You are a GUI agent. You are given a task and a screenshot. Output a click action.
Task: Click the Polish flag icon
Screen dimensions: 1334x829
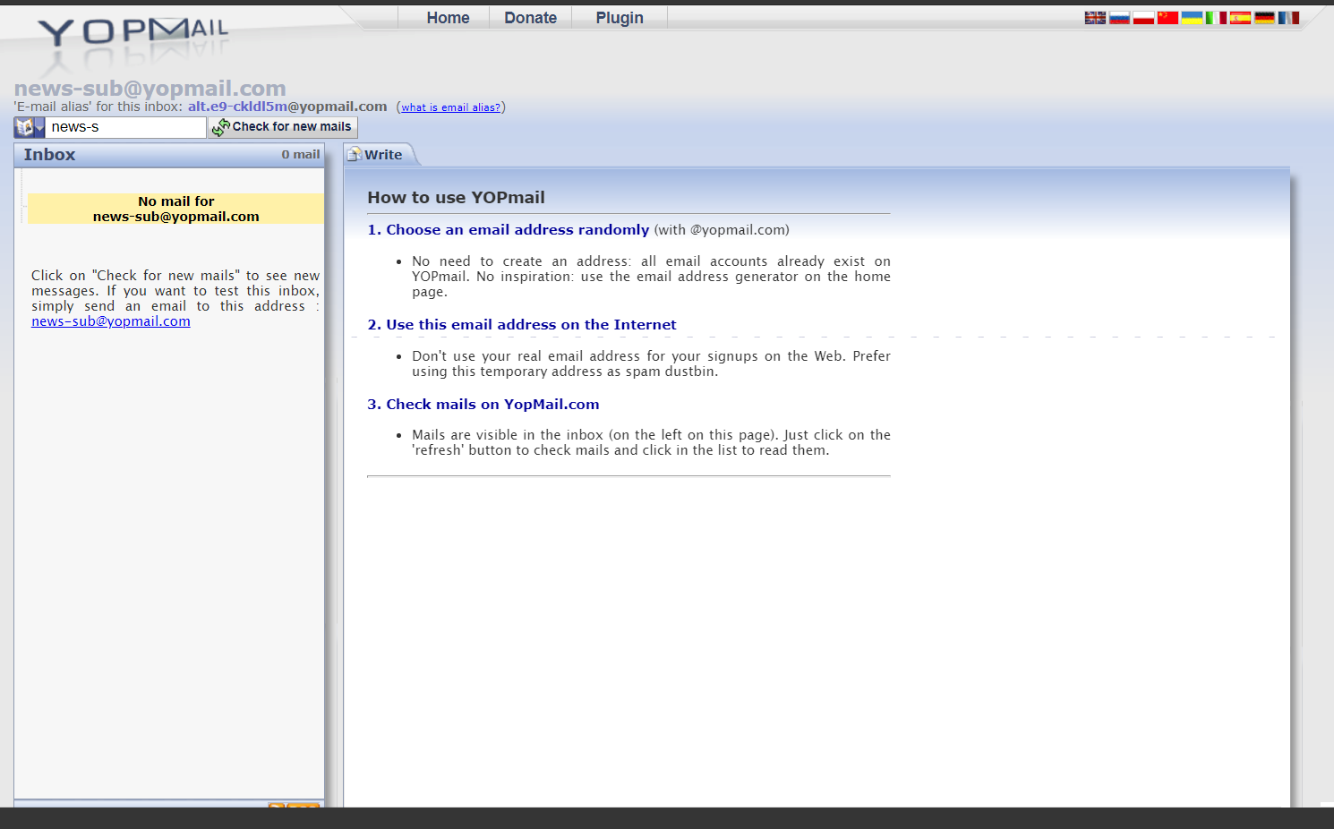(x=1143, y=17)
